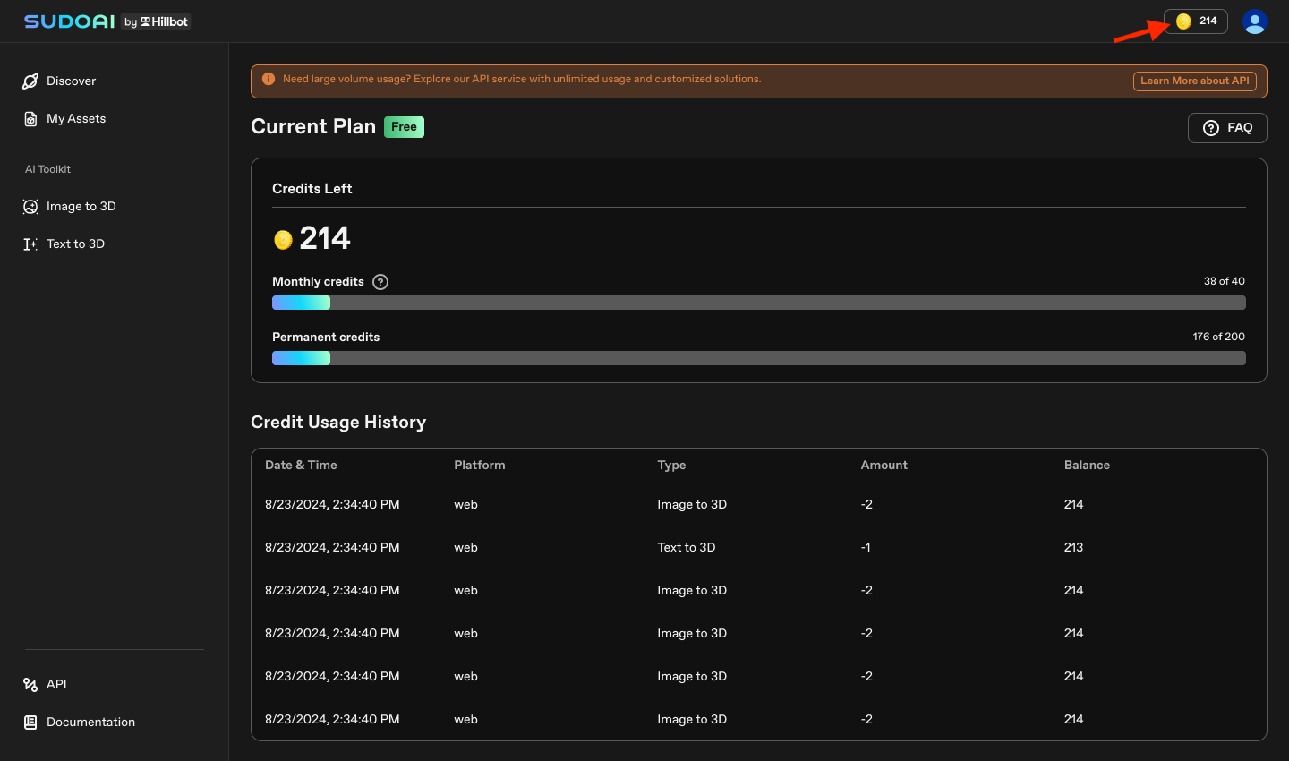This screenshot has width=1289, height=761.
Task: Open the user profile avatar
Action: pyautogui.click(x=1255, y=21)
